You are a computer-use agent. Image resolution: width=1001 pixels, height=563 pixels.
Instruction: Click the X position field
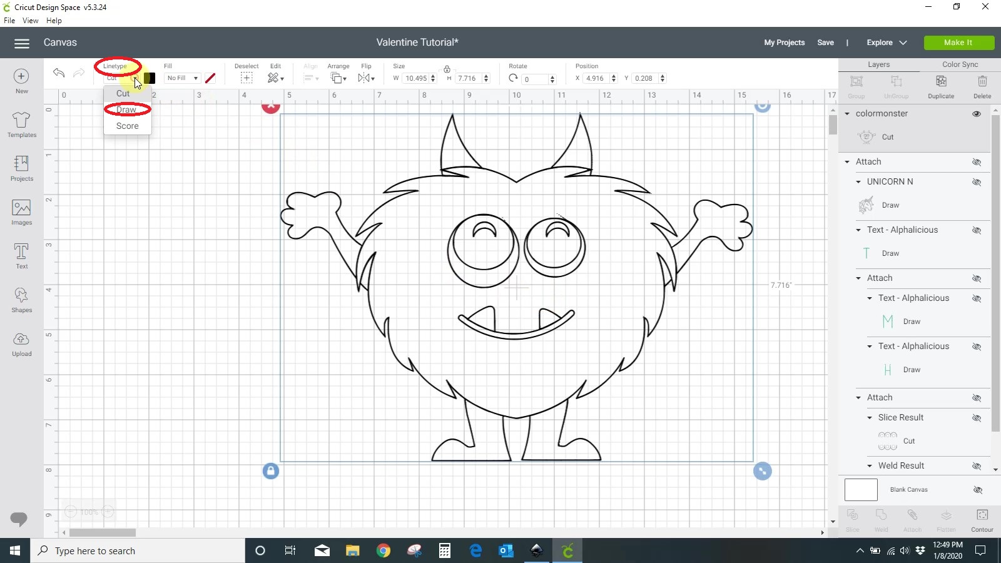[596, 78]
